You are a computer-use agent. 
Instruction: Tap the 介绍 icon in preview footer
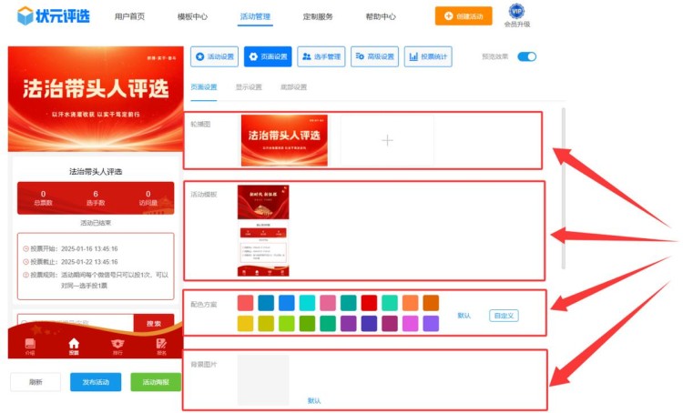[x=30, y=345]
